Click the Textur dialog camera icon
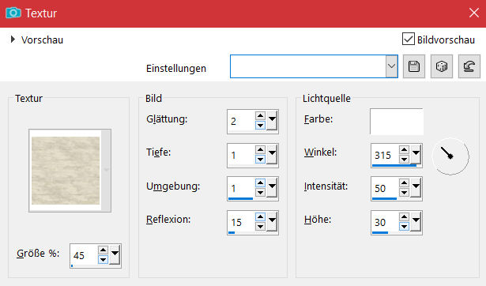Image resolution: width=486 pixels, height=286 pixels. (13, 13)
